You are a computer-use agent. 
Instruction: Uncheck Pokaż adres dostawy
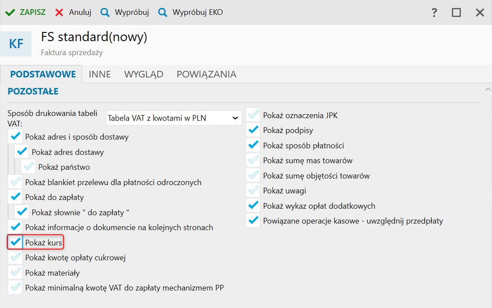(x=22, y=152)
